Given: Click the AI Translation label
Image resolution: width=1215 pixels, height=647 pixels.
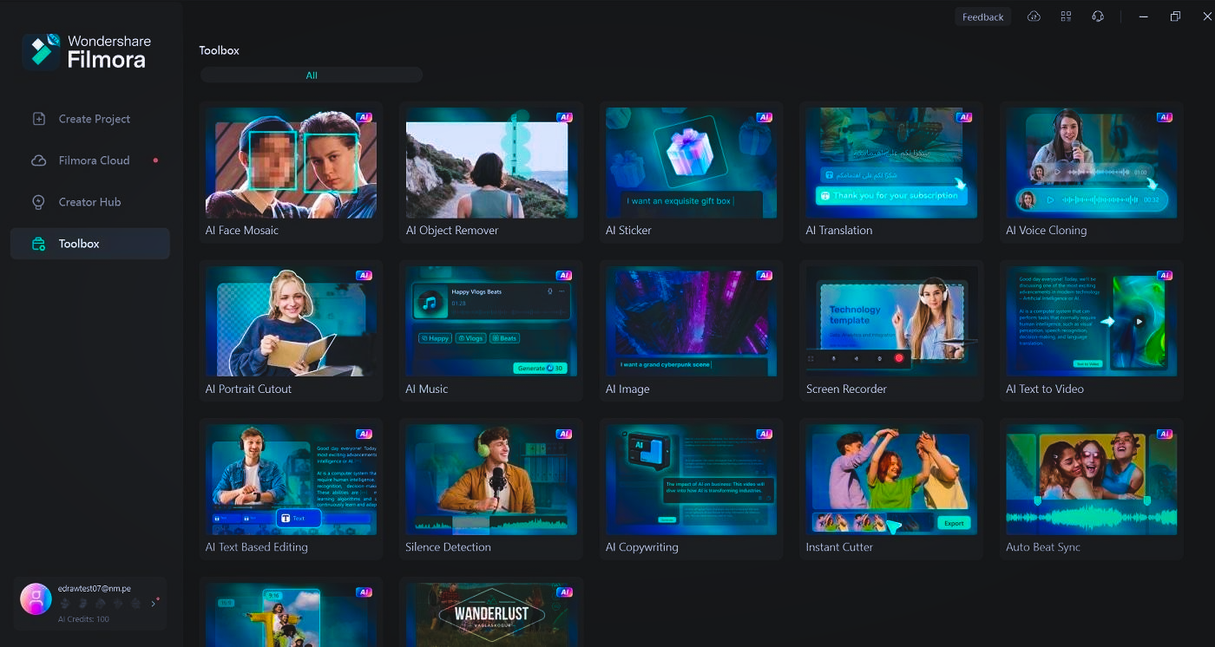Looking at the screenshot, I should [x=839, y=231].
